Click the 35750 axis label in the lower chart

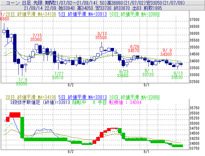(194, 108)
